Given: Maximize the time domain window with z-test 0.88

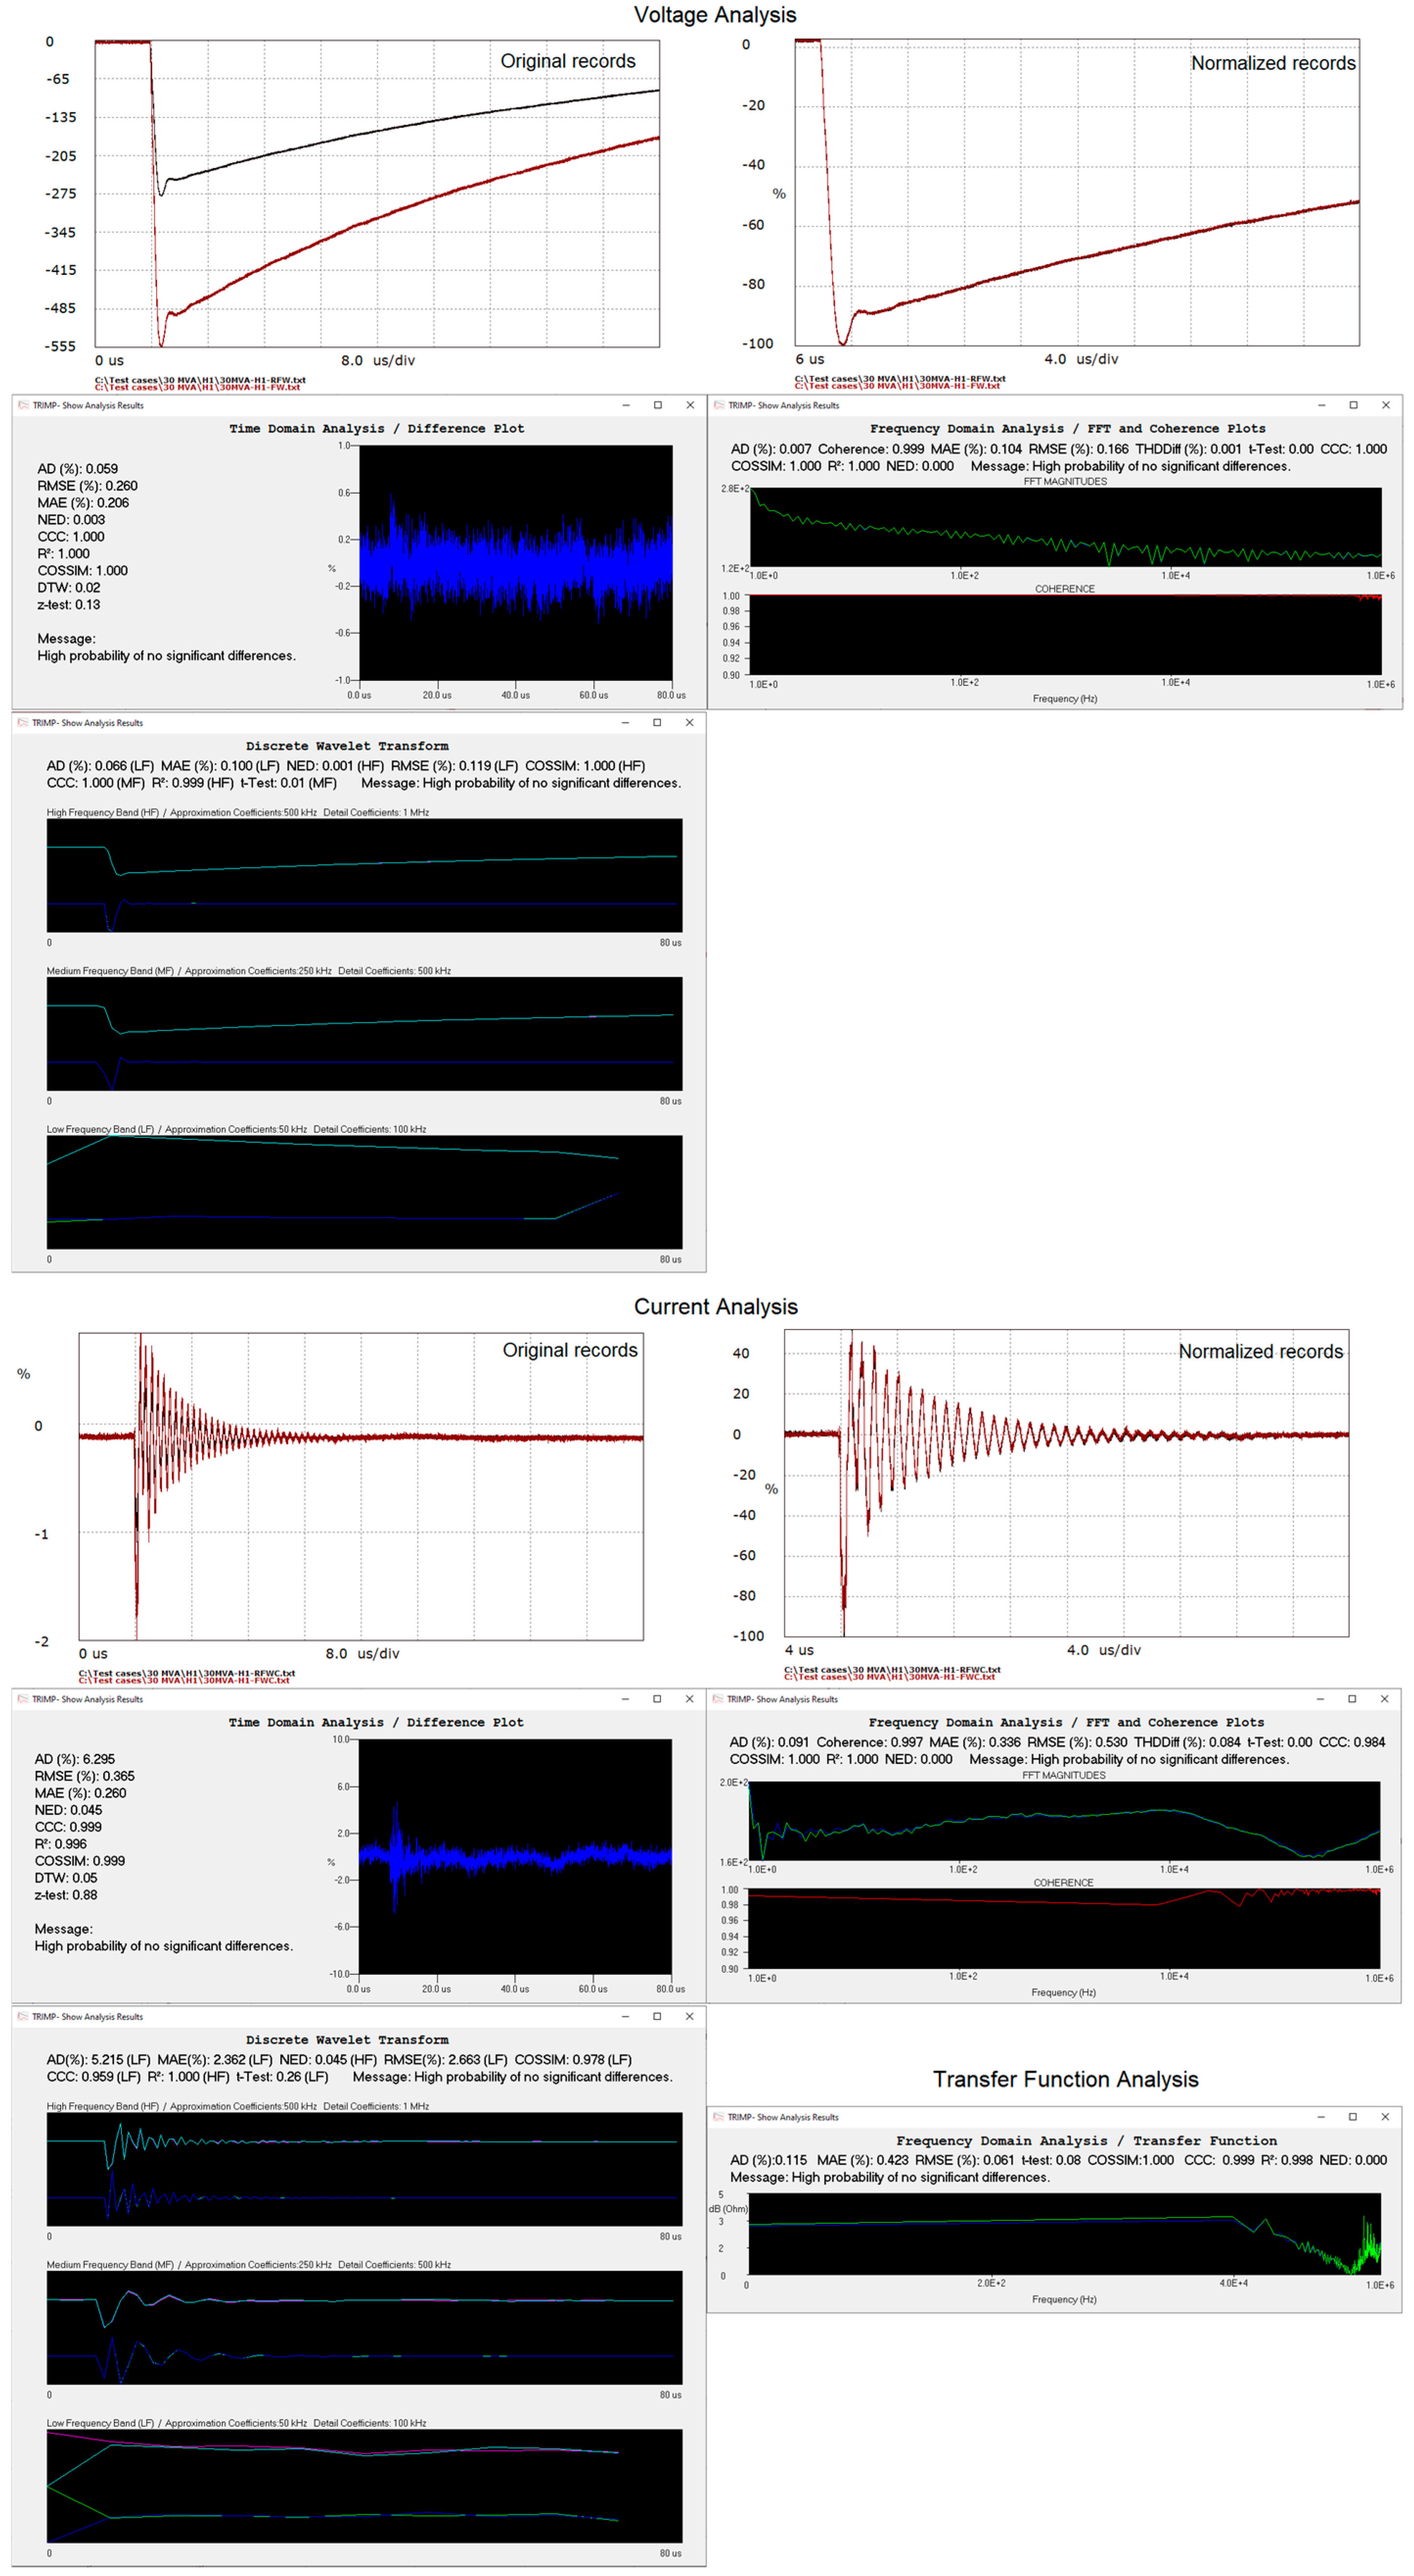Looking at the screenshot, I should pyautogui.click(x=657, y=1699).
